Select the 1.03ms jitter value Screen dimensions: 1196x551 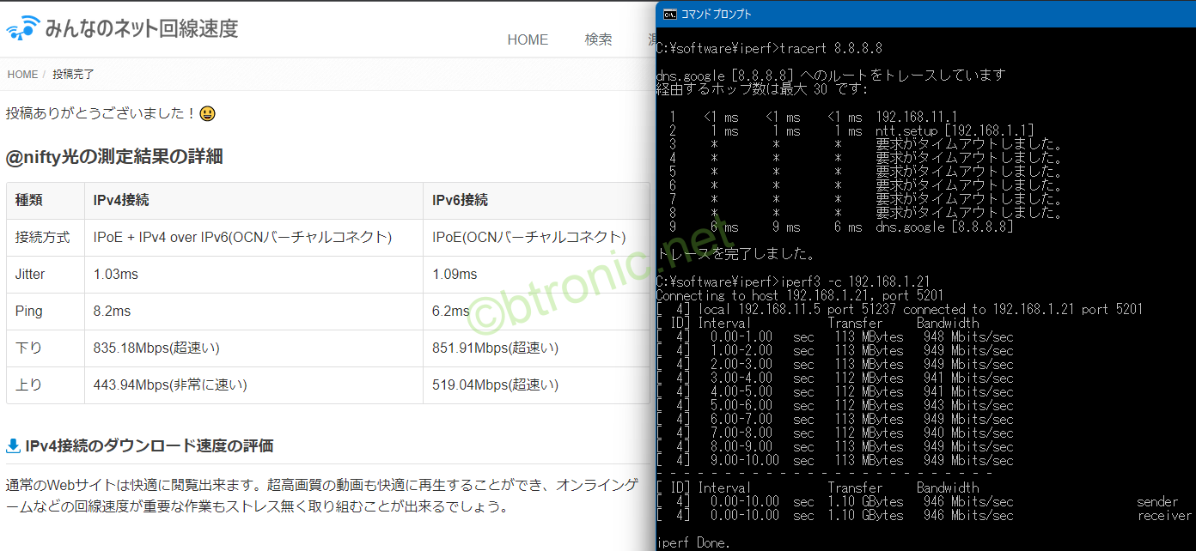pyautogui.click(x=116, y=274)
